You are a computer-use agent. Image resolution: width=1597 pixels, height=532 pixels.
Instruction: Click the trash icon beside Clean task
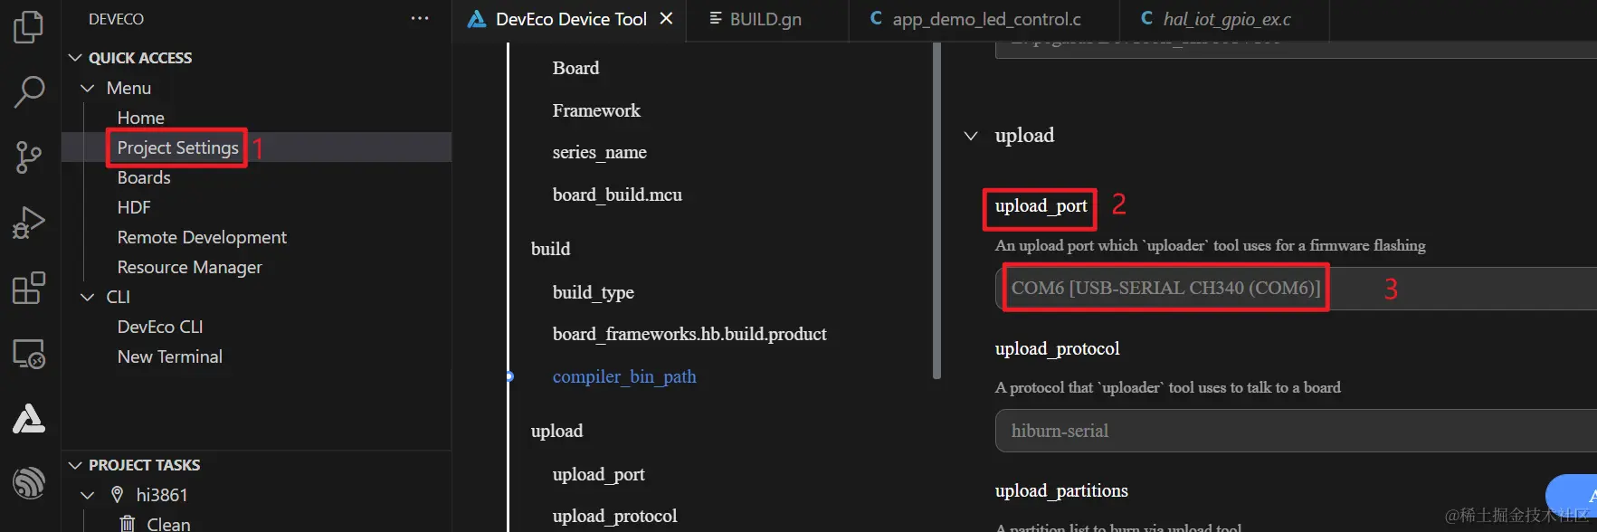click(128, 524)
